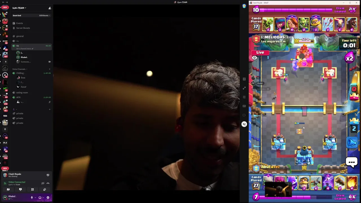The height and width of the screenshot is (203, 361).
Task: Open the Boost Goal progress bar
Action: [x=31, y=16]
